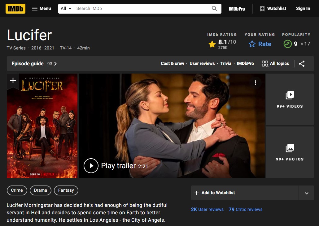Open the 8.1/10 rating details

227,42
